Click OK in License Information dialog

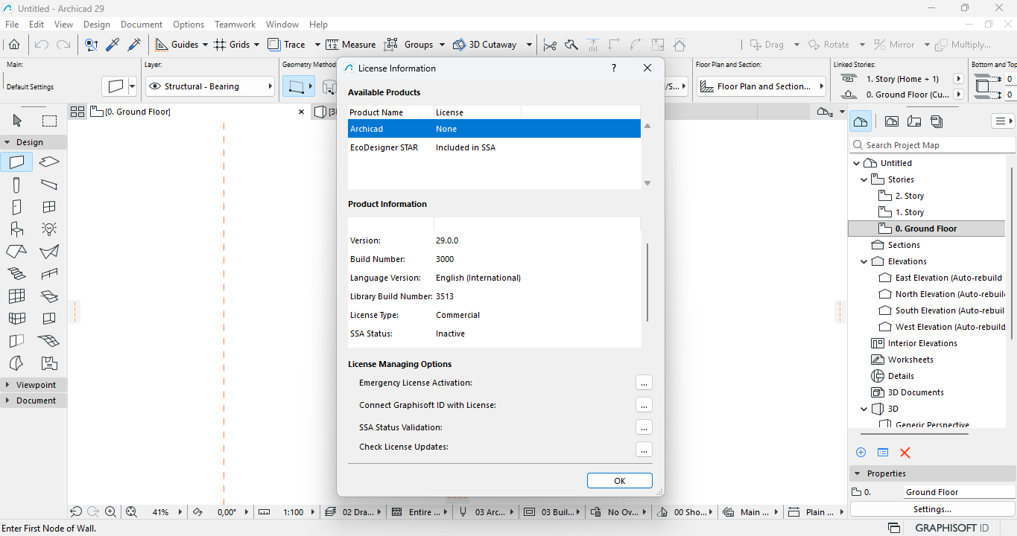[x=619, y=481]
